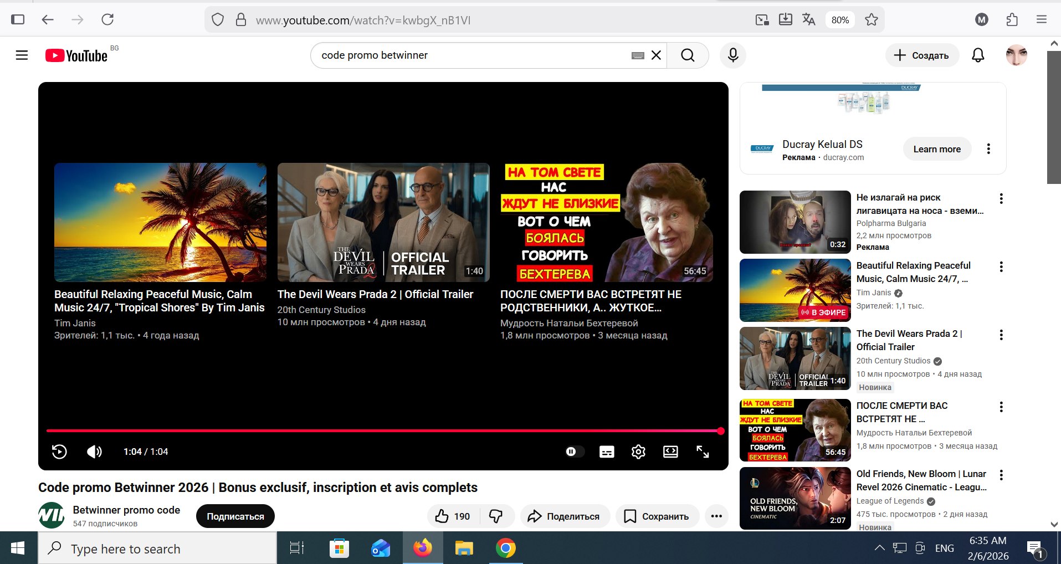Image resolution: width=1061 pixels, height=564 pixels.
Task: Open the Betwinner channel avatar
Action: [x=52, y=516]
